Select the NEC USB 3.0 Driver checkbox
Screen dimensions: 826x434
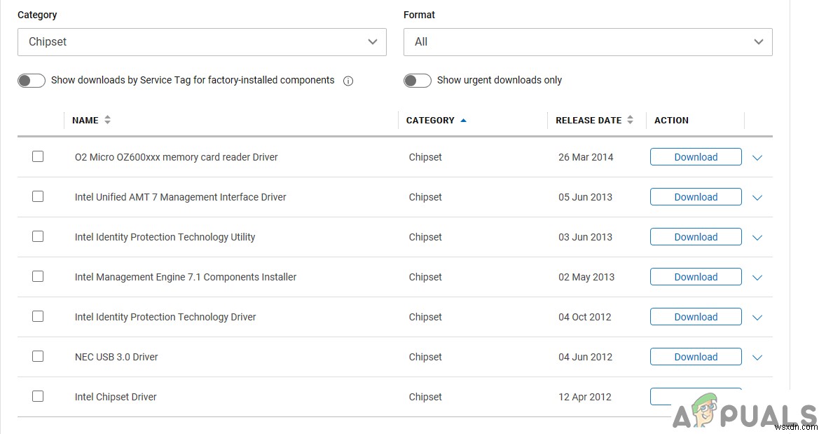point(38,356)
